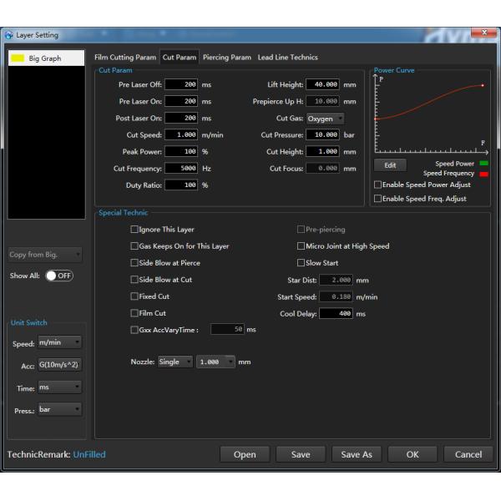
Task: Open the Nozzle type dropdown
Action: (x=174, y=362)
